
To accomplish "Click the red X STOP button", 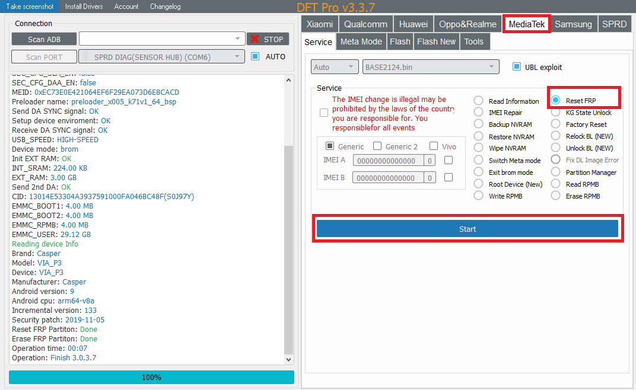I will click(268, 39).
